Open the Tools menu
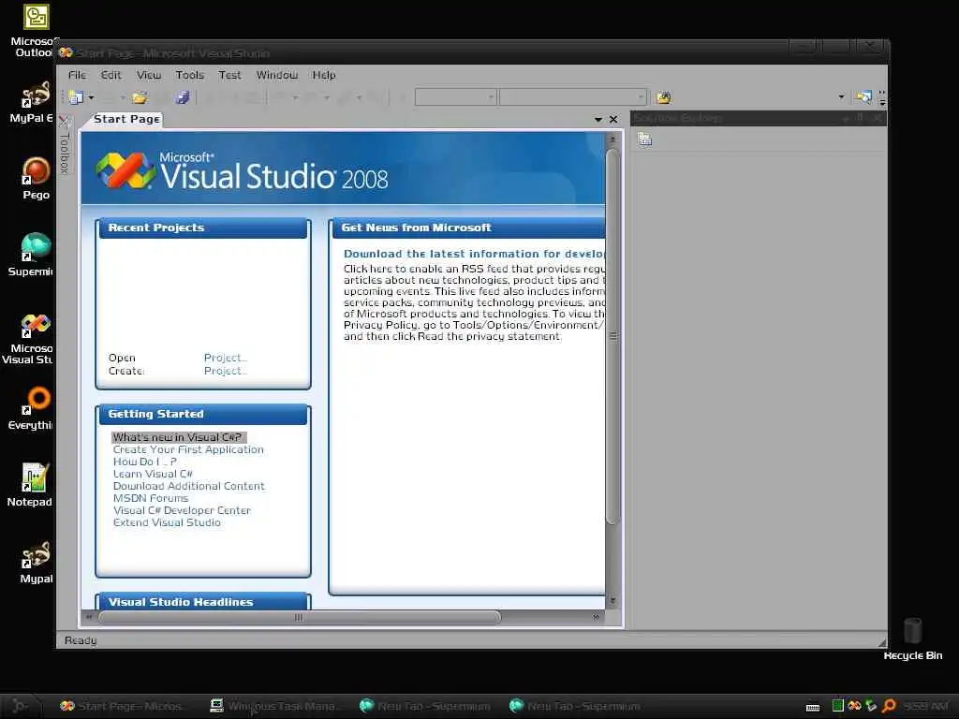This screenshot has height=719, width=959. coord(189,75)
